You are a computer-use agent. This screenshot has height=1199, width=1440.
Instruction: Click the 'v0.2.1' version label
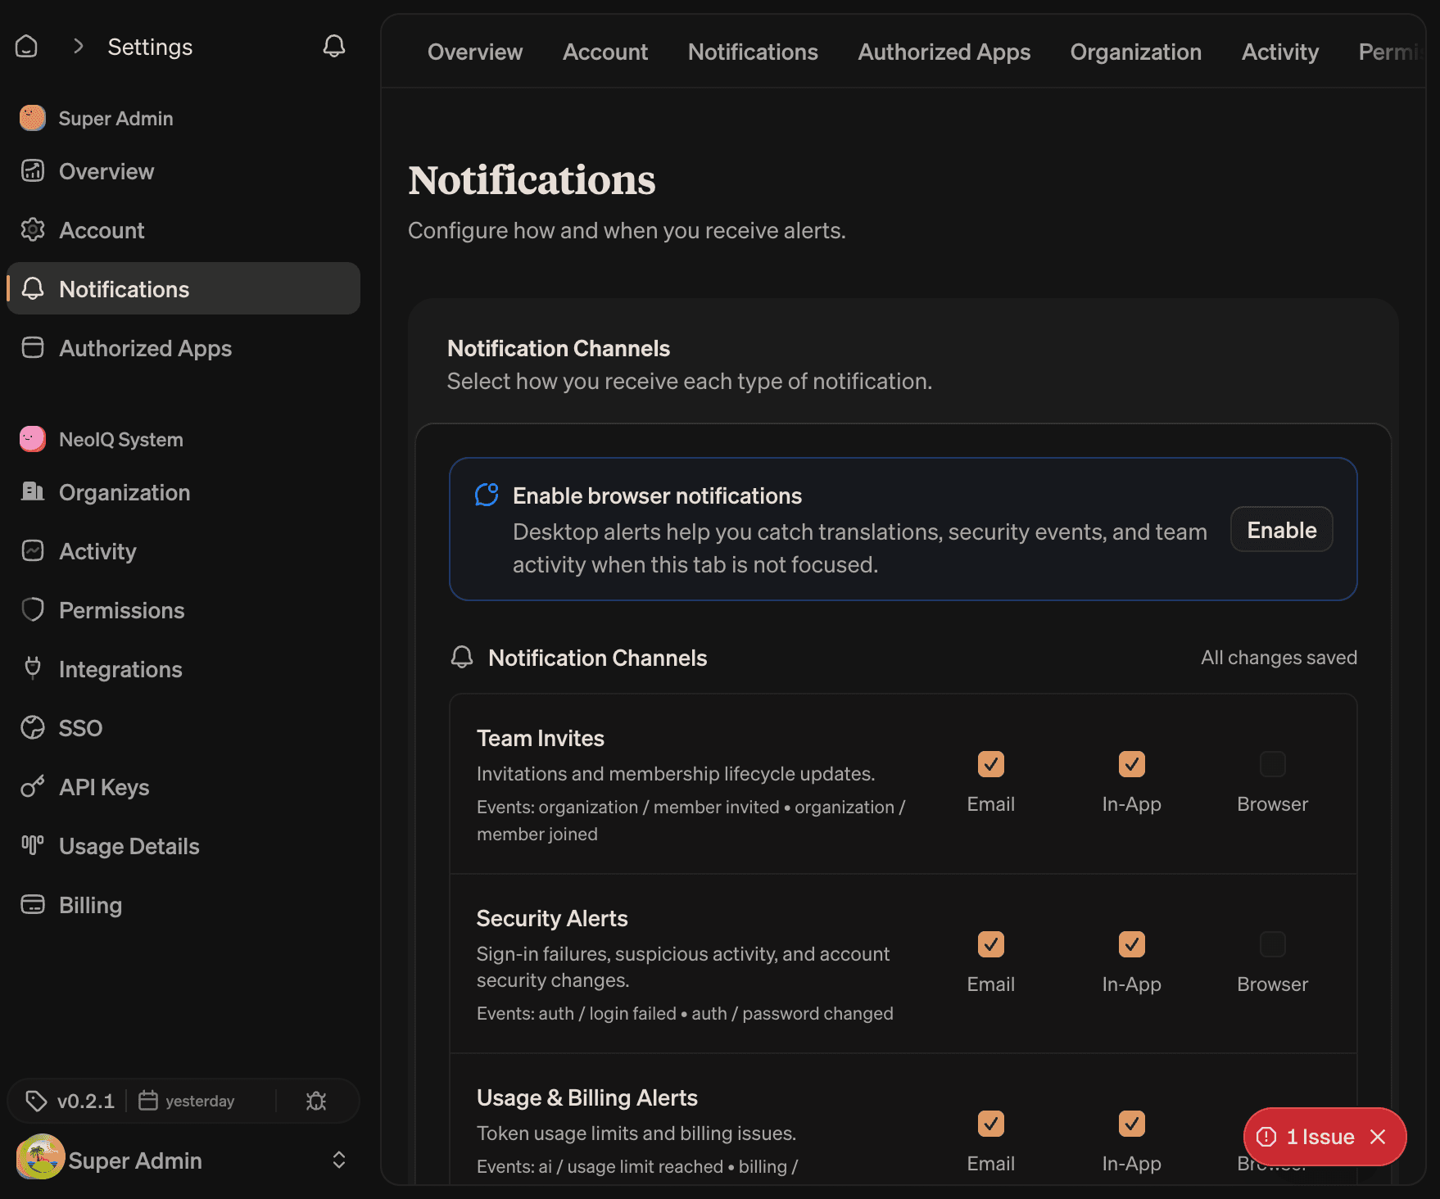pyautogui.click(x=86, y=1101)
